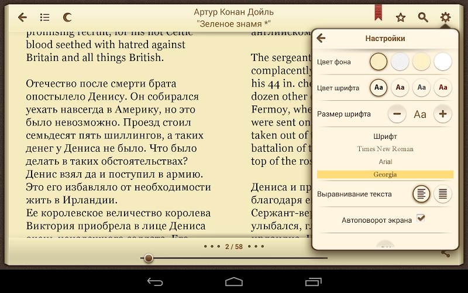This screenshot has height=293, width=468.
Task: Click the Размер шрифта label
Action: tap(344, 114)
